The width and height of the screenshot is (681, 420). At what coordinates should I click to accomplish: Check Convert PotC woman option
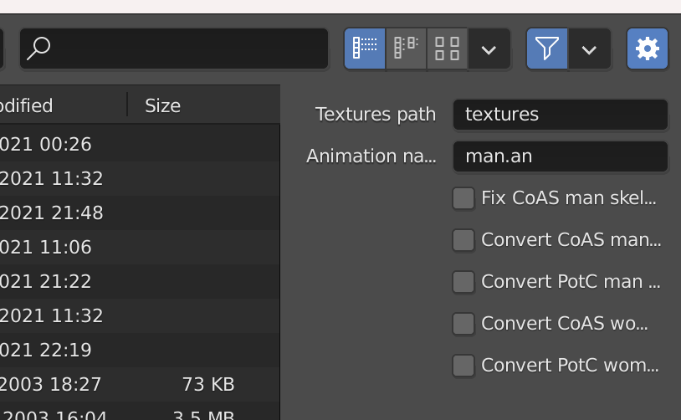click(463, 366)
